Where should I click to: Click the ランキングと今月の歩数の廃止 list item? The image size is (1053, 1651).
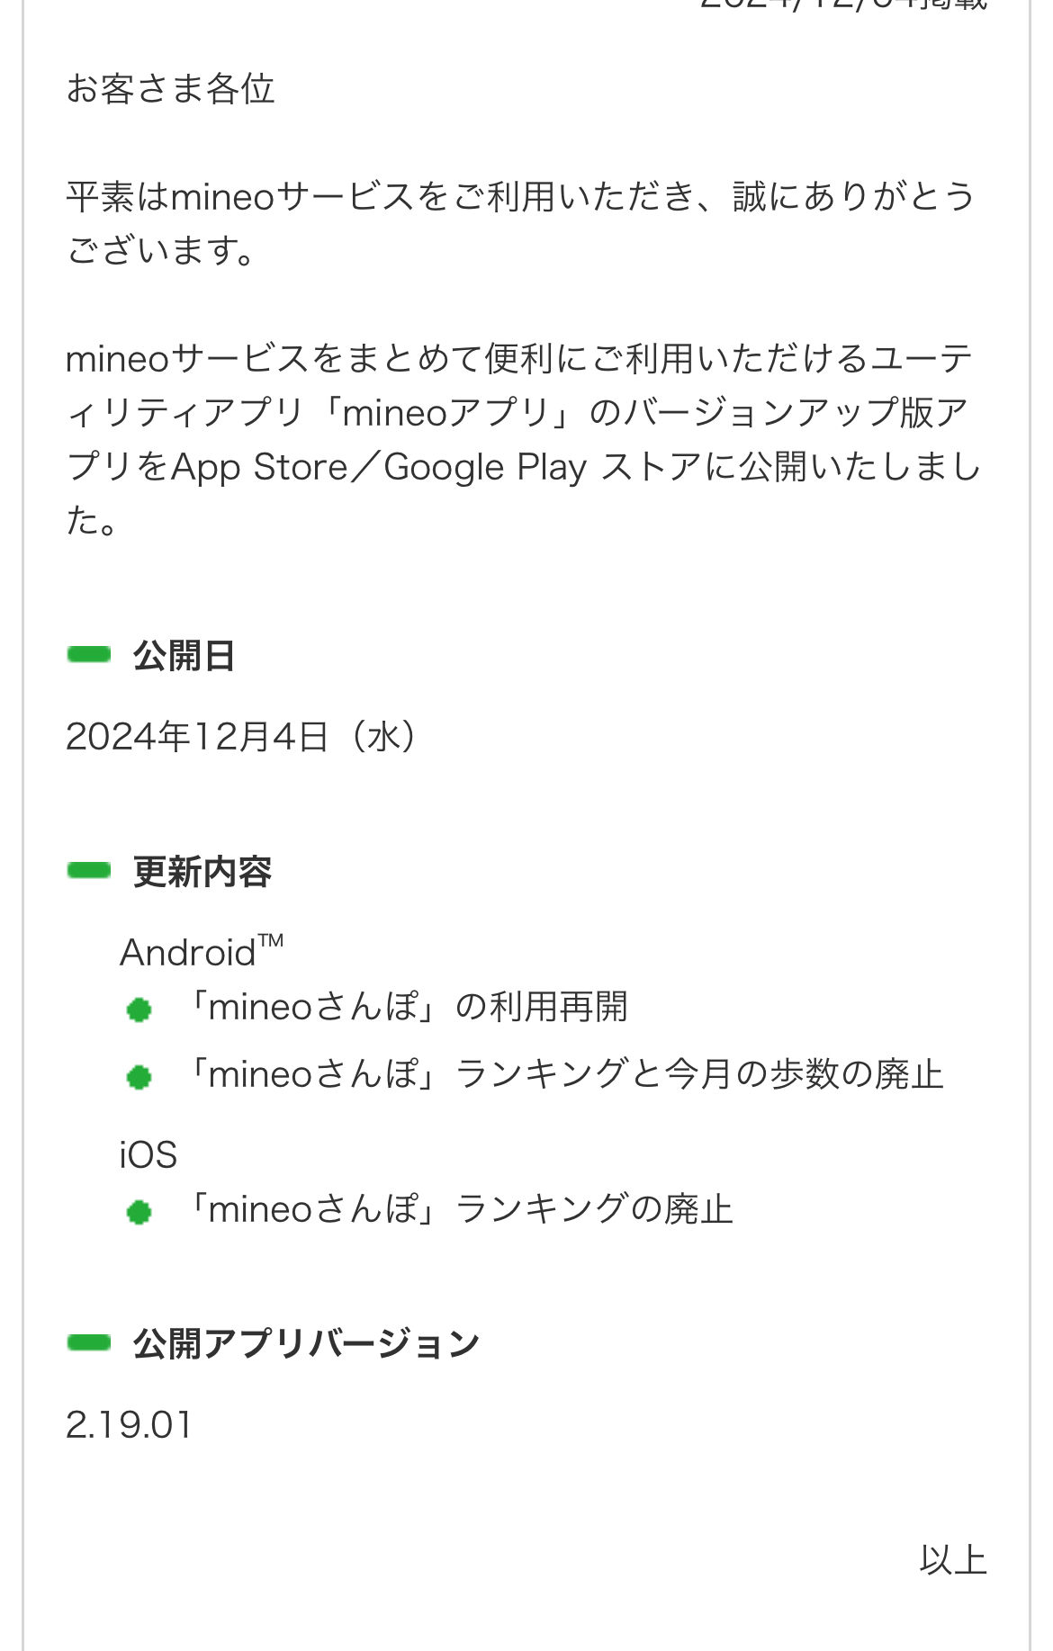(x=563, y=1074)
